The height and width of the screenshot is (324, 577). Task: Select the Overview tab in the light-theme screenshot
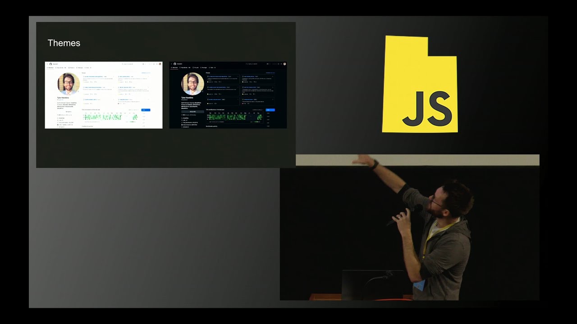tap(50, 67)
